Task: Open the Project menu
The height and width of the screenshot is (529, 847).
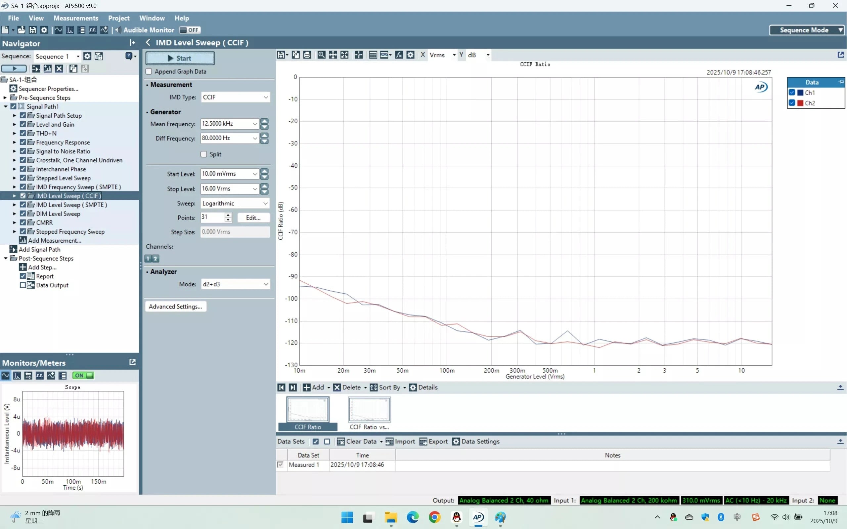Action: click(x=119, y=18)
